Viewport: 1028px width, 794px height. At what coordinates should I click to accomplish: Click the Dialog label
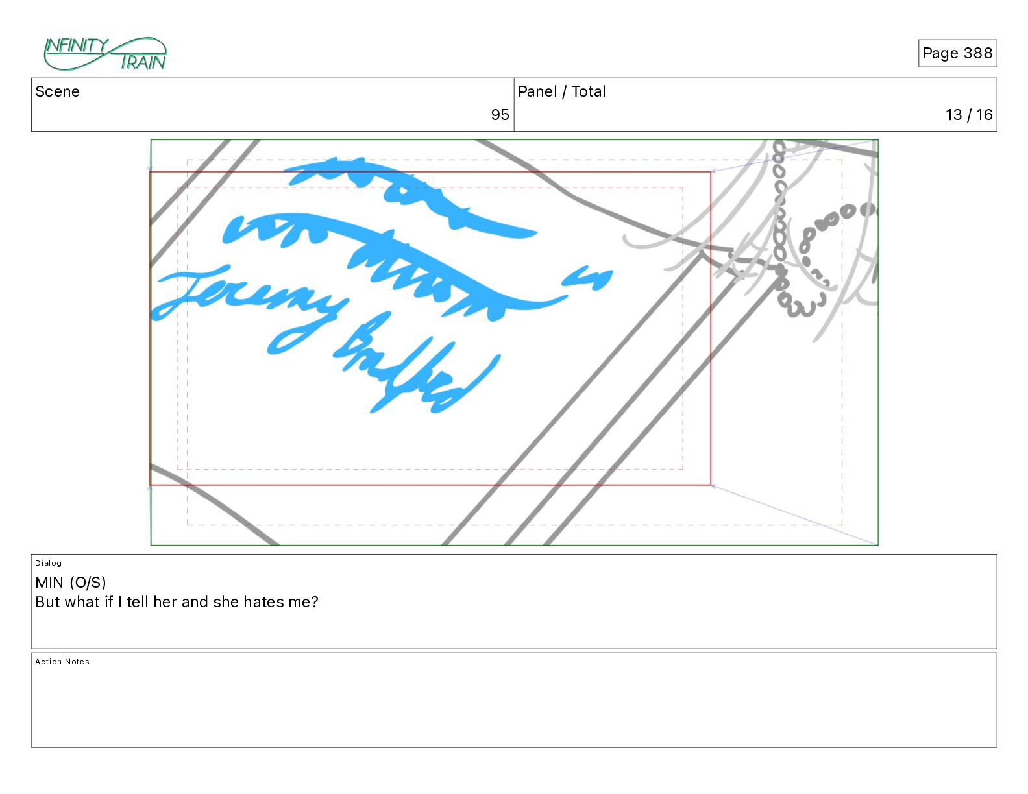click(x=49, y=563)
